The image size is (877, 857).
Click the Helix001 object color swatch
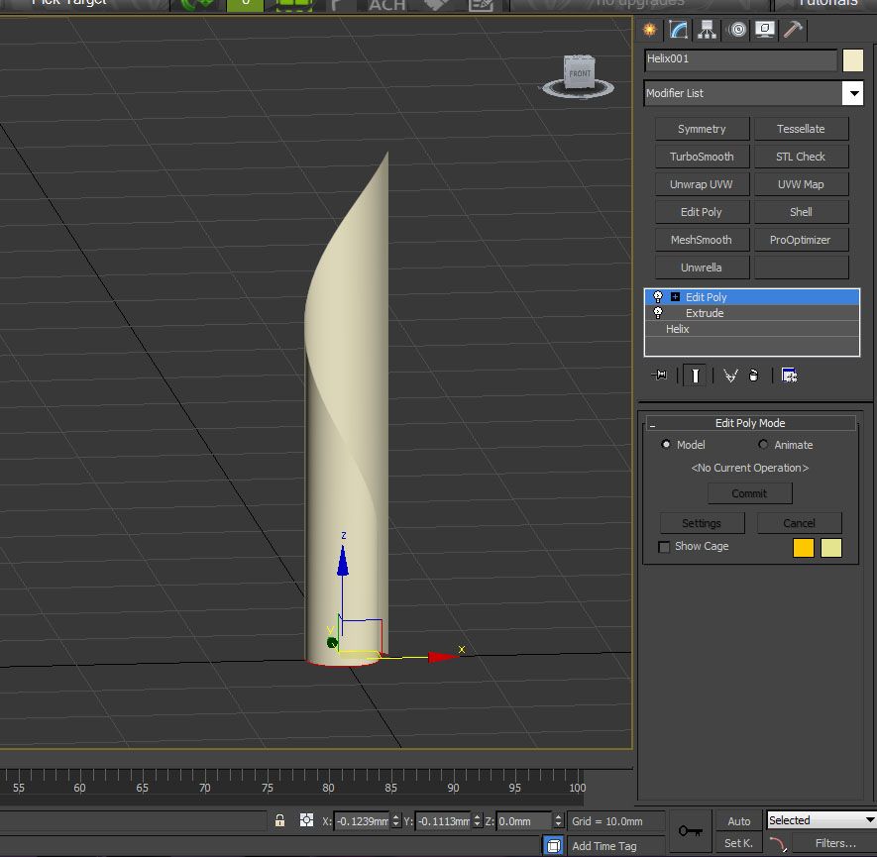[852, 60]
